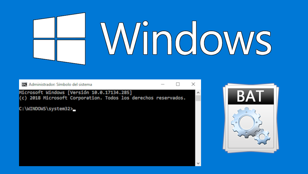
Task: Maximize the Símbolo del sistema window
Action: click(x=178, y=84)
